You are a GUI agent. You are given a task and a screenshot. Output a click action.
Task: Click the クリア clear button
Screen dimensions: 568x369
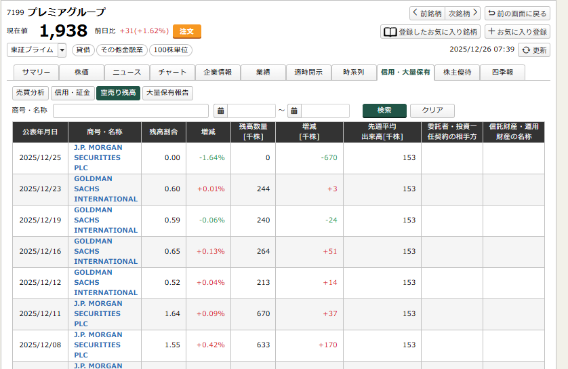[x=432, y=111]
